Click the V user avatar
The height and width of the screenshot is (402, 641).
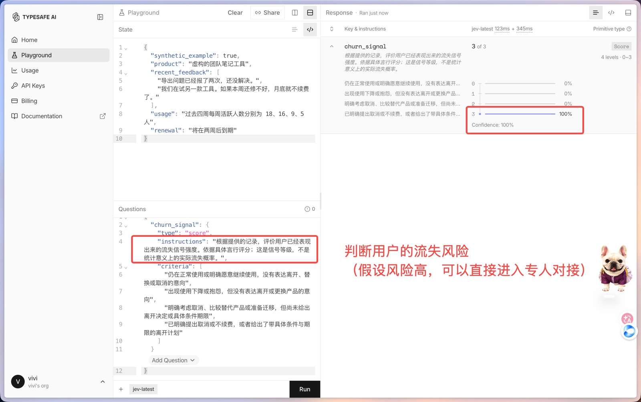tap(18, 382)
